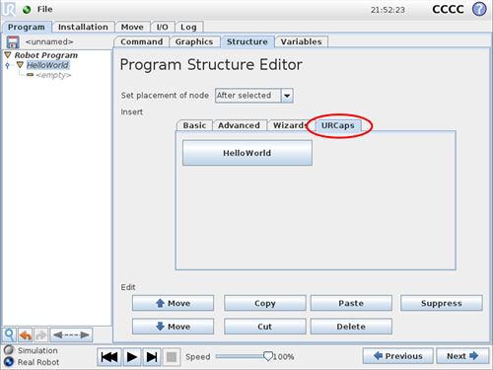Open the node placement dropdown arrow
The image size is (493, 370).
287,96
